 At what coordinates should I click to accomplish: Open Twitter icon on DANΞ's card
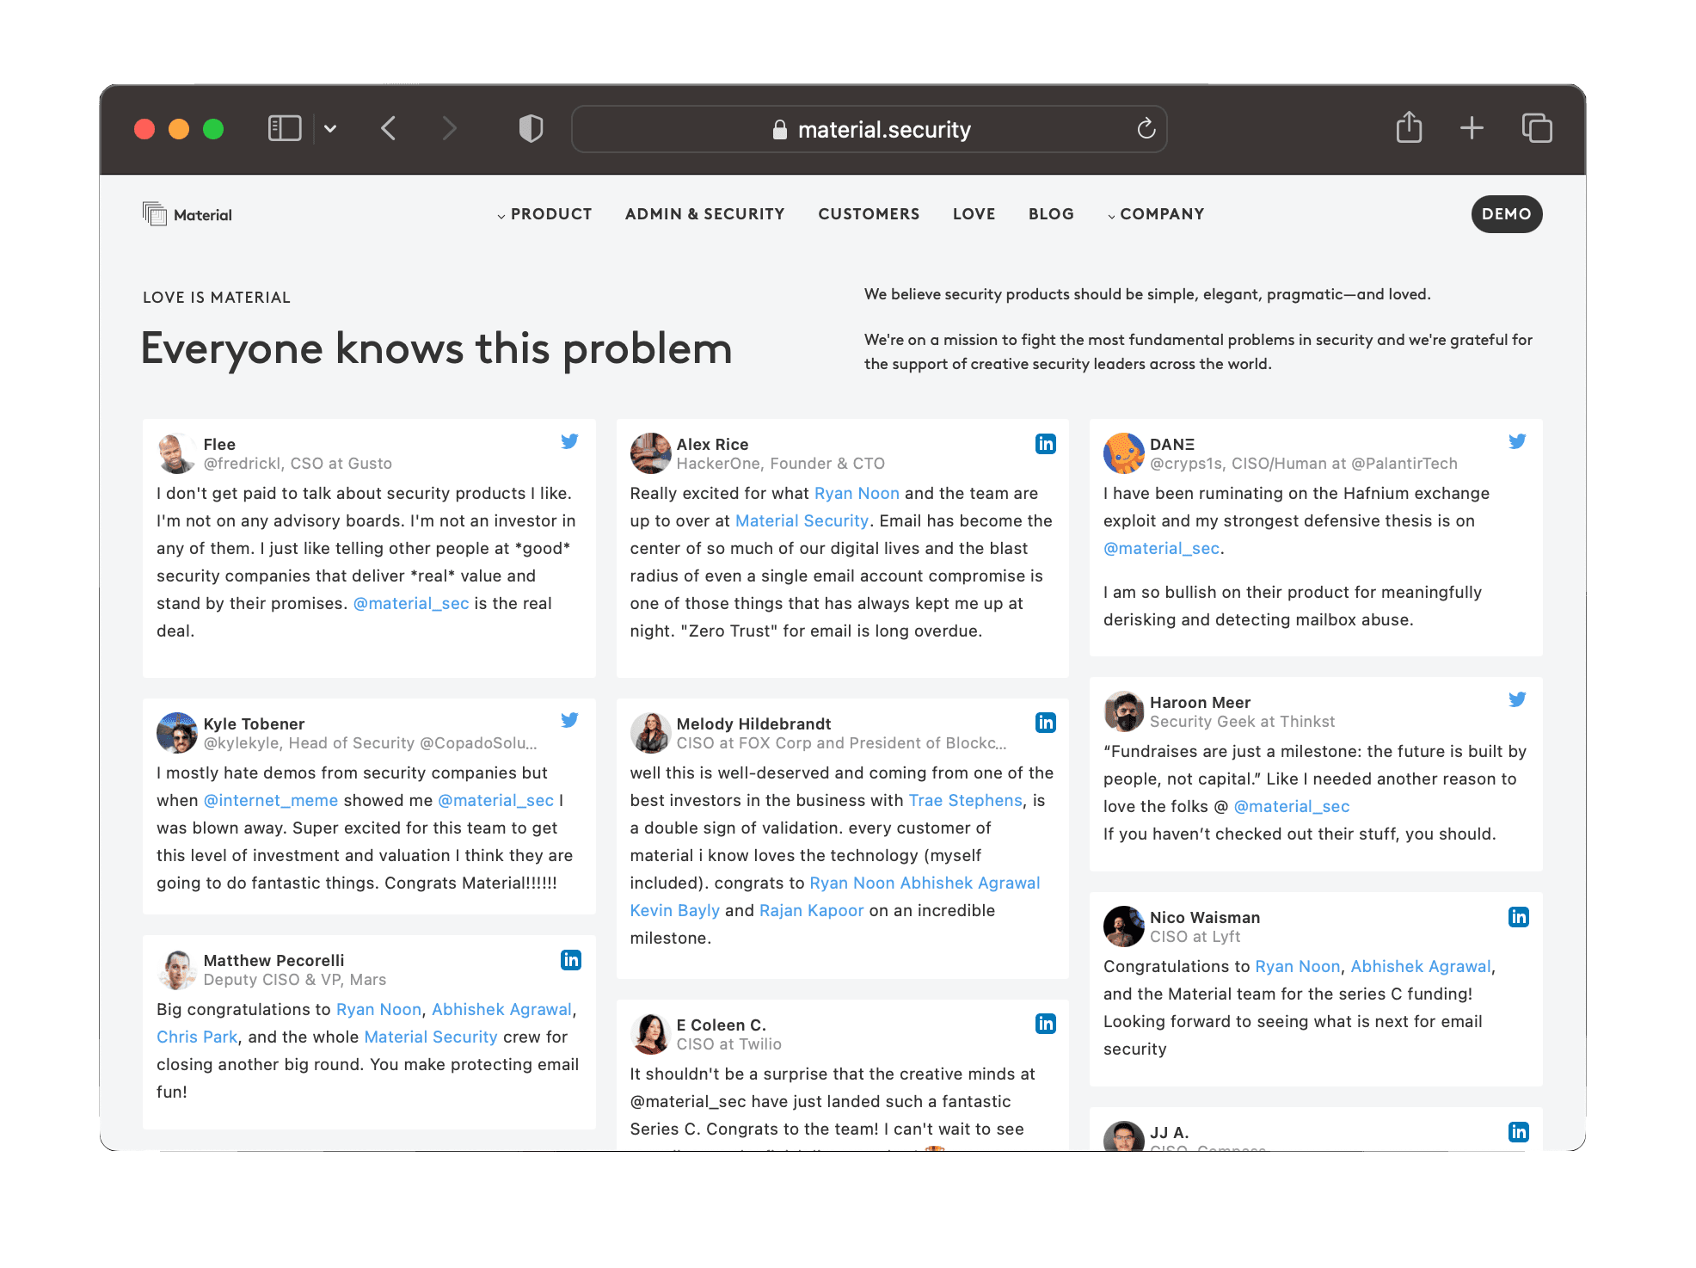[x=1517, y=441]
